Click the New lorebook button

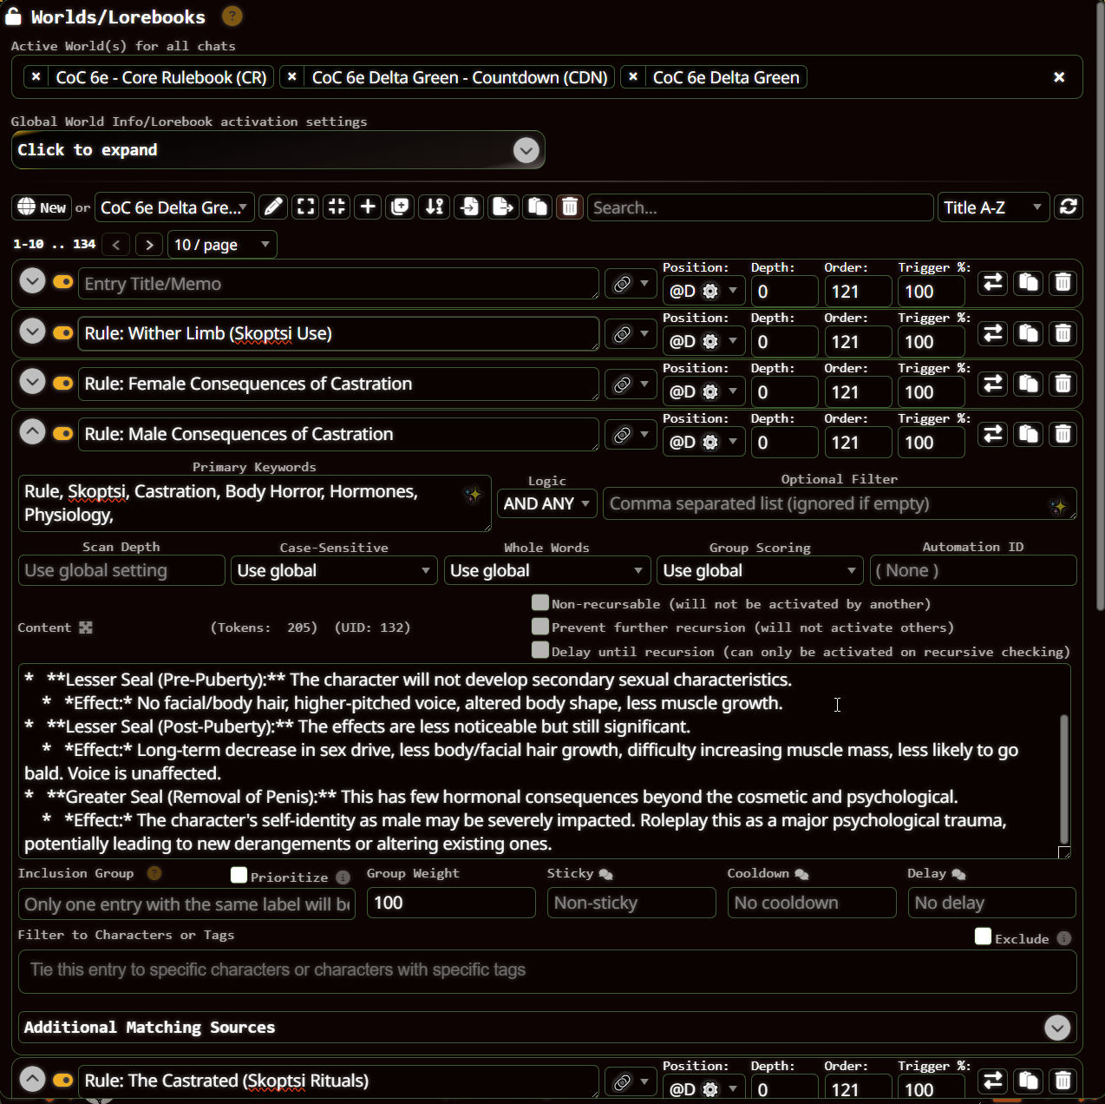click(x=42, y=207)
